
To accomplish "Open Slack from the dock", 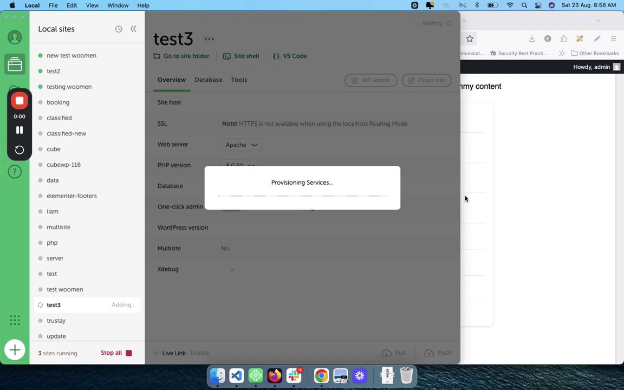I will click(x=294, y=376).
